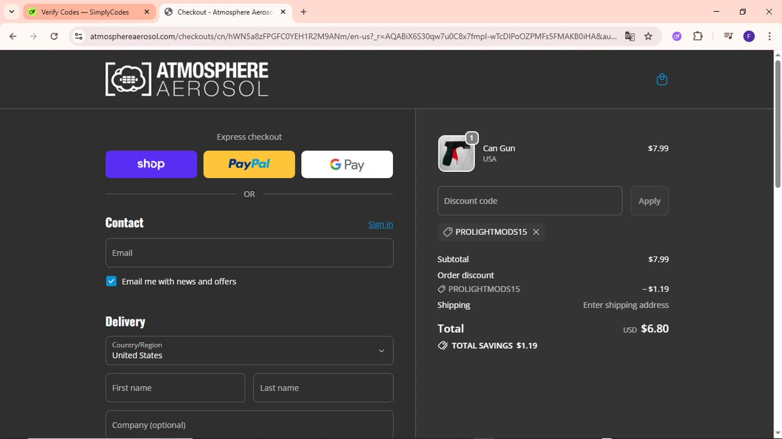Open the Extensions puzzle icon
This screenshot has width=782, height=439.
coord(698,36)
